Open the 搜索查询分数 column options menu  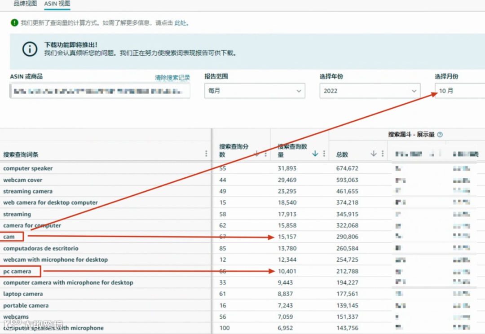(266, 154)
